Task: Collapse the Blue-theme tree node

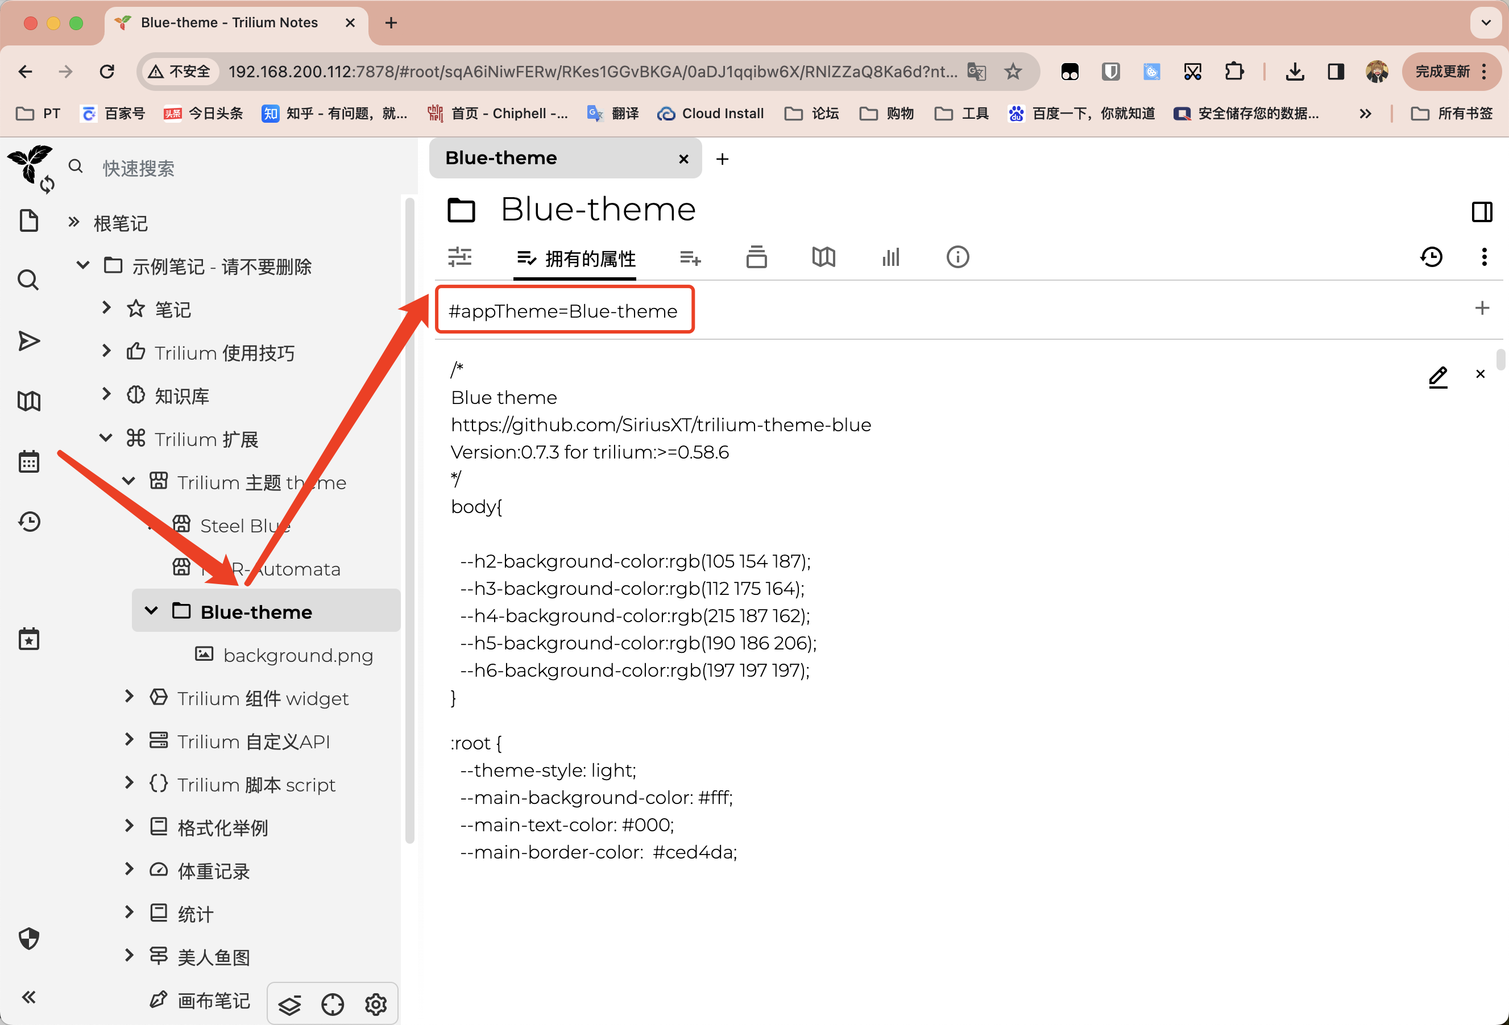Action: click(151, 610)
